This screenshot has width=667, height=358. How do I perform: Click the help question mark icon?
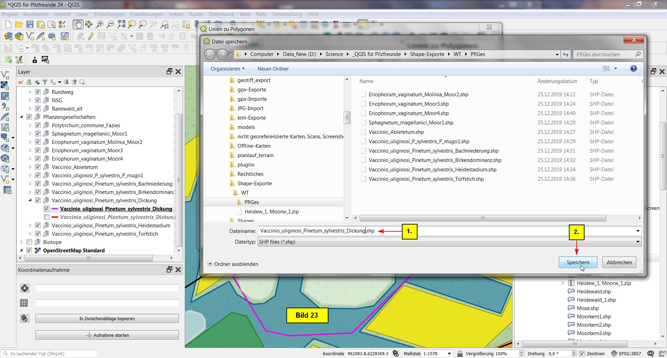pos(633,68)
